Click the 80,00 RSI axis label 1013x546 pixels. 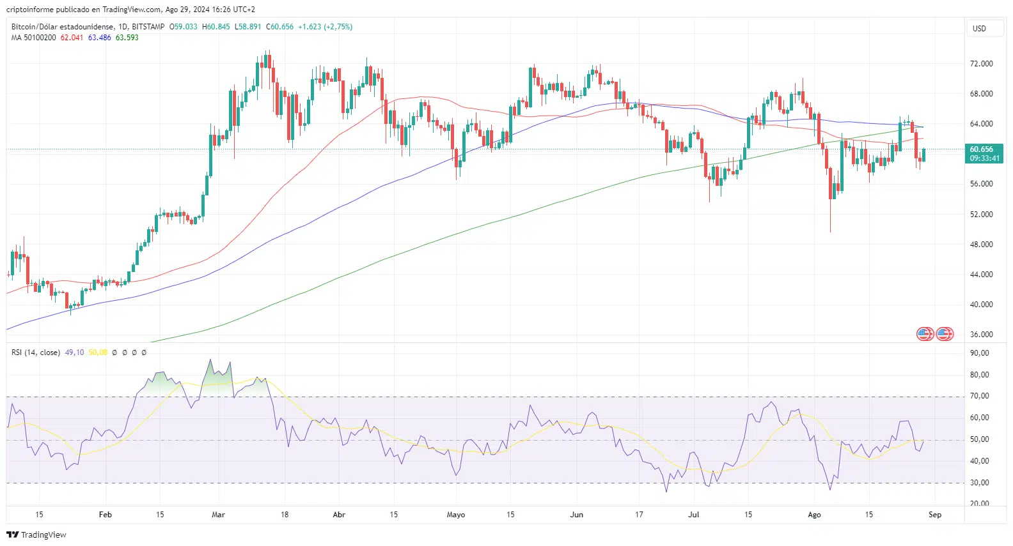click(980, 375)
